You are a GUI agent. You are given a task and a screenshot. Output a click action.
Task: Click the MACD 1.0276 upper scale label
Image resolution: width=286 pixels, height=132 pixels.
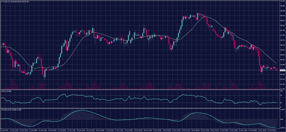pos(283,110)
